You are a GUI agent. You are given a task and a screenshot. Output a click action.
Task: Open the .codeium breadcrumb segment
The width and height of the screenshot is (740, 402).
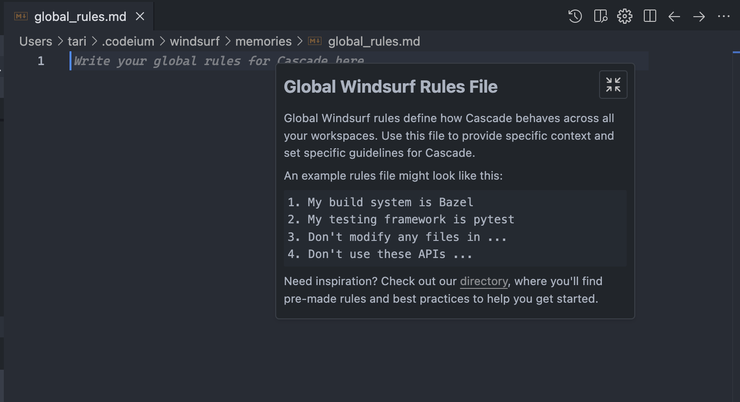(128, 41)
